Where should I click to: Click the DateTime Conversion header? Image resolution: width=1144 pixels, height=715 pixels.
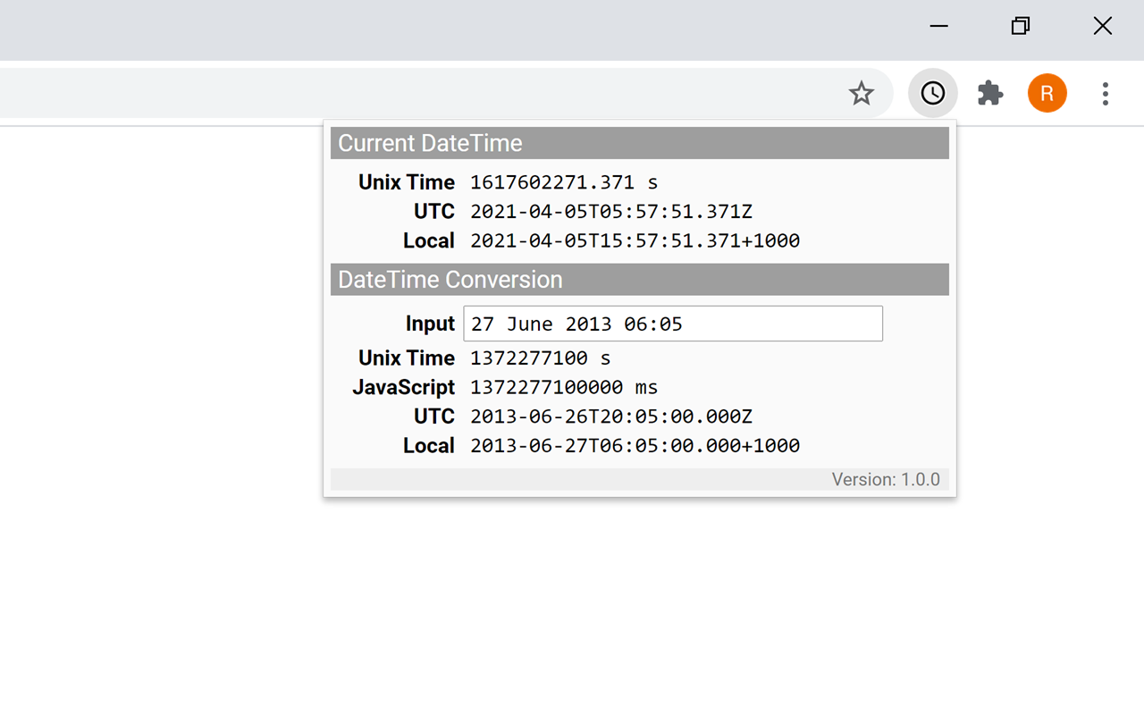point(449,279)
